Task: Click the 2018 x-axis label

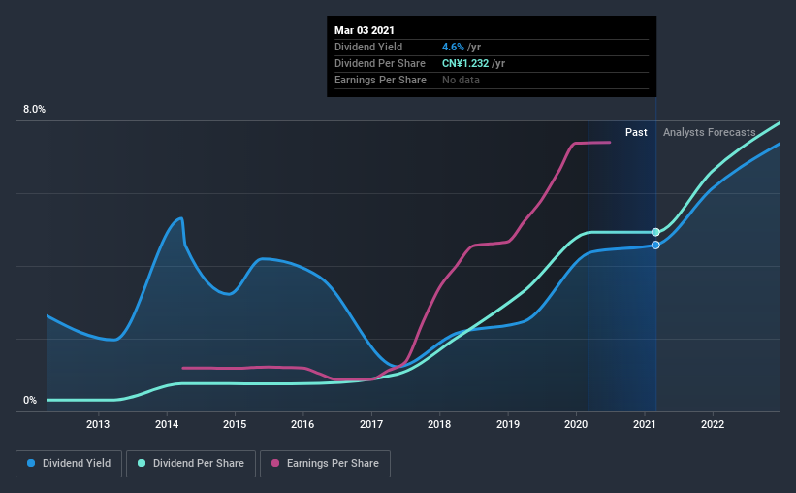Action: pyautogui.click(x=439, y=424)
